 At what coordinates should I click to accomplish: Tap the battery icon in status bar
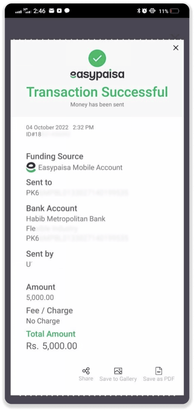coord(174,11)
